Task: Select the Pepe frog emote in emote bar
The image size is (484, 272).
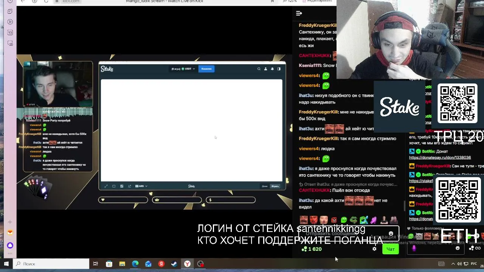Action: 354,220
